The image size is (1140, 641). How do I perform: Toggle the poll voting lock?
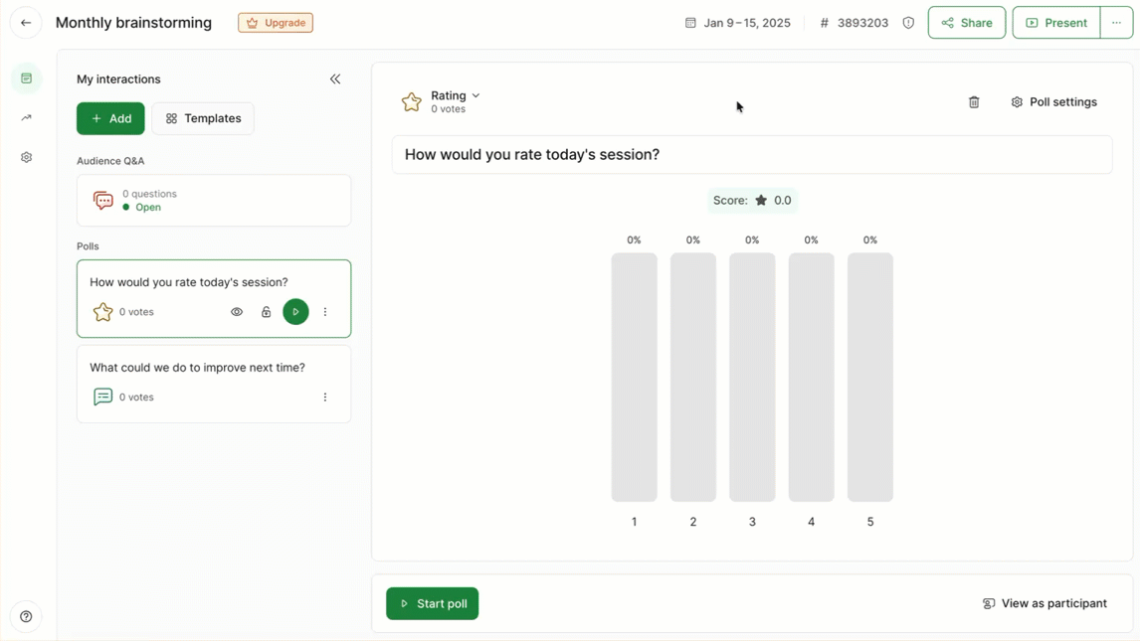[x=266, y=312]
